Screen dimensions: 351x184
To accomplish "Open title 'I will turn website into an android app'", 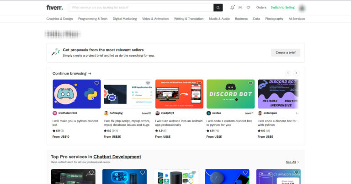I will [179, 123].
